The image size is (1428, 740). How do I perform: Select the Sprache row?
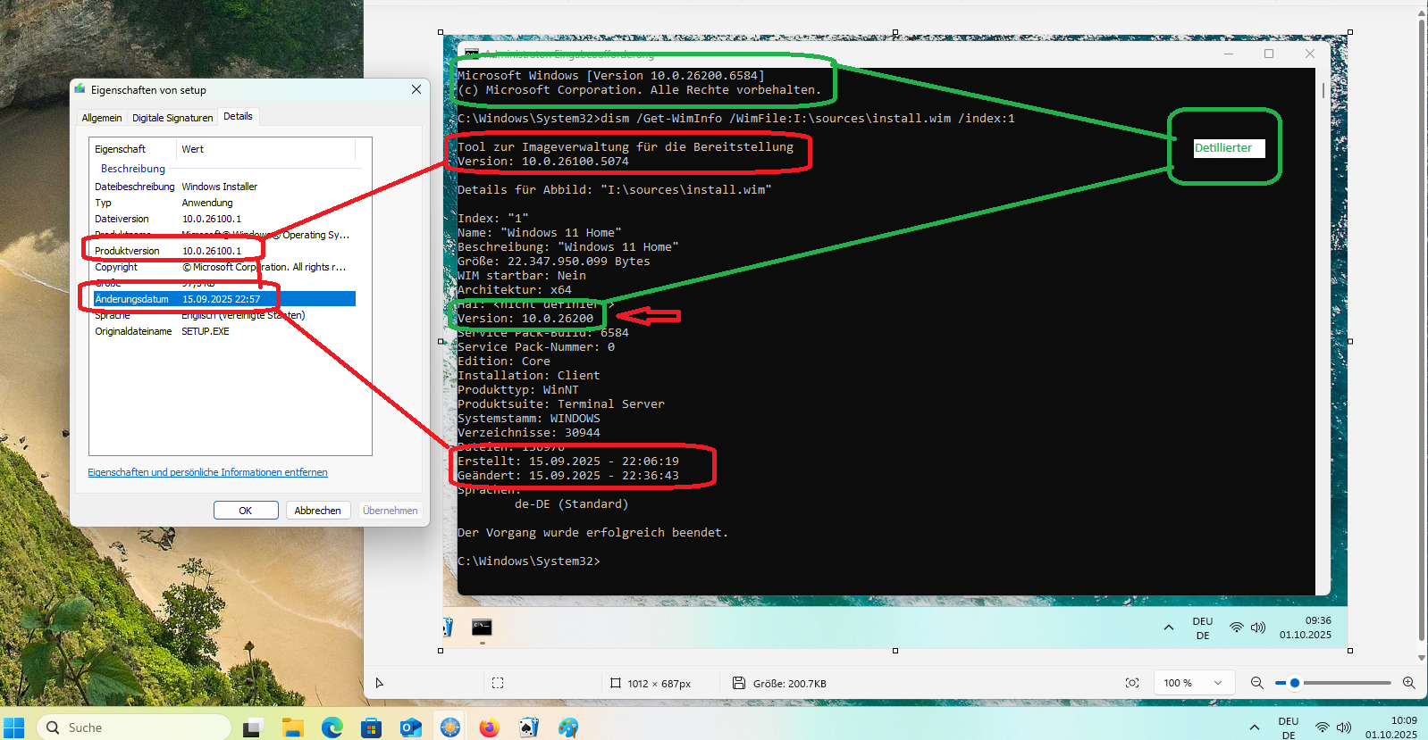(x=224, y=315)
